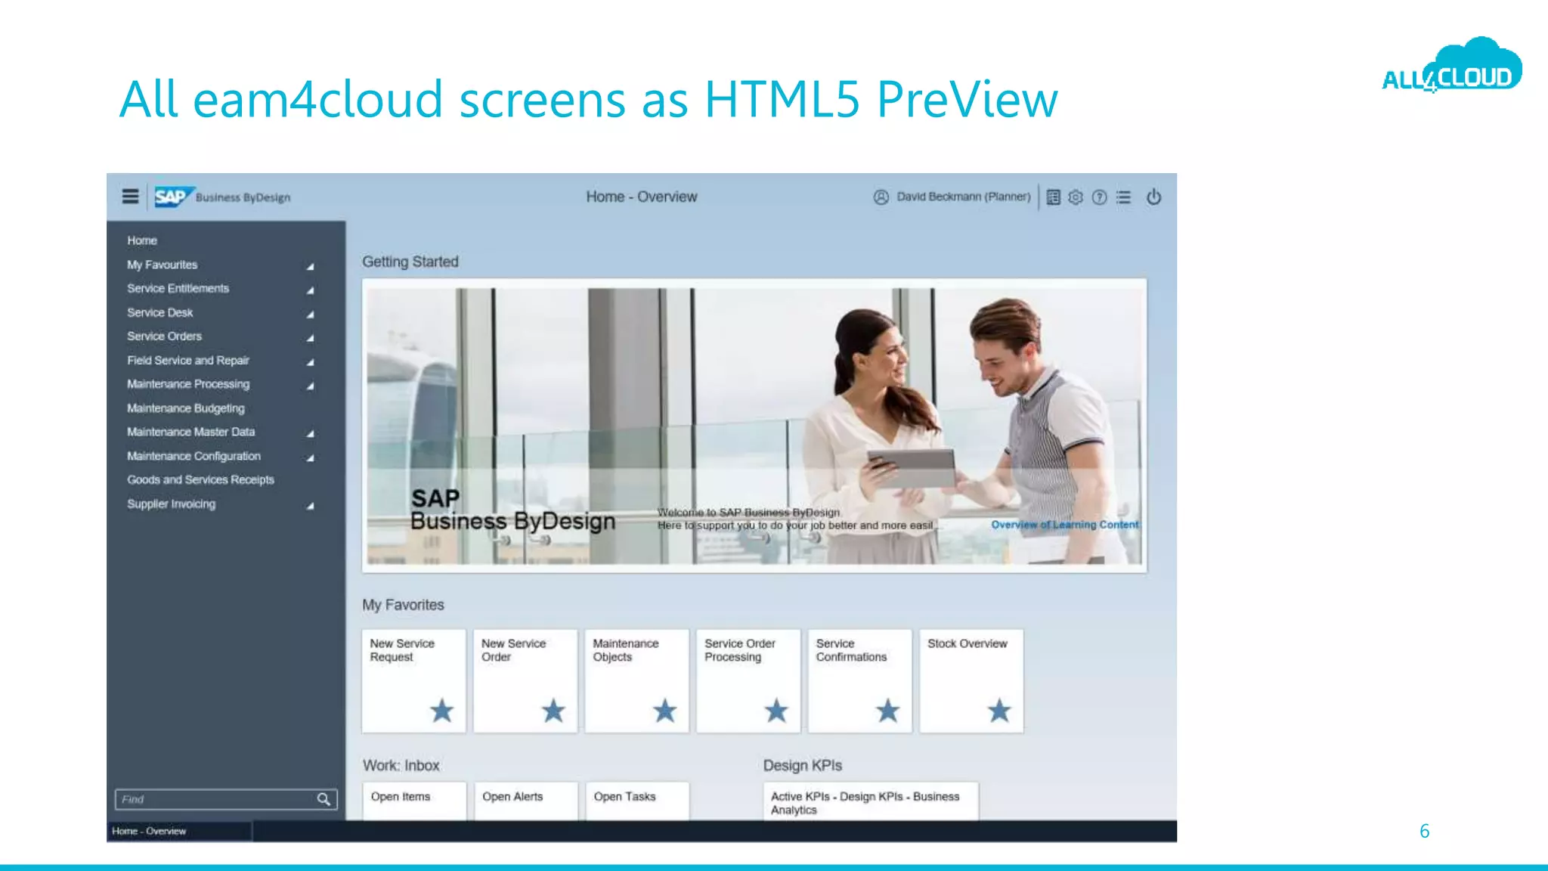This screenshot has height=871, width=1548.
Task: Expand Field Service and Repair arrow
Action: pos(310,362)
